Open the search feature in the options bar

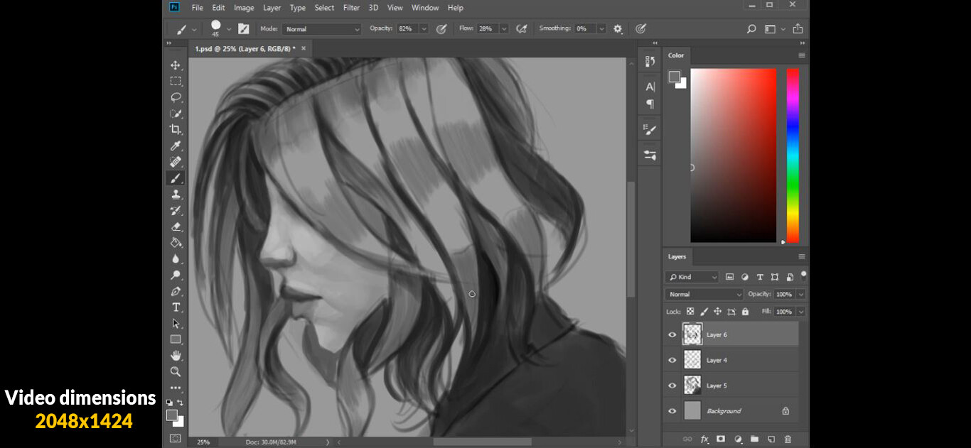(751, 28)
